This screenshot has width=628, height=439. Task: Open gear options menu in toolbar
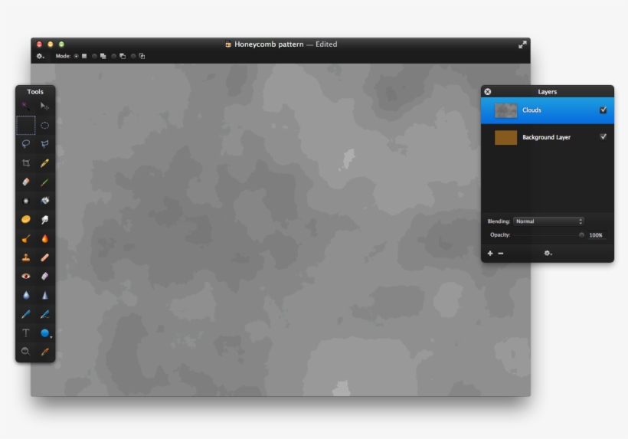(40, 56)
